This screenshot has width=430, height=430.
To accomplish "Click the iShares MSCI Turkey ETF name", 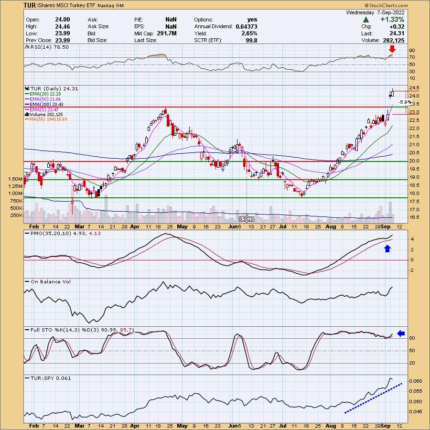I will click(66, 5).
